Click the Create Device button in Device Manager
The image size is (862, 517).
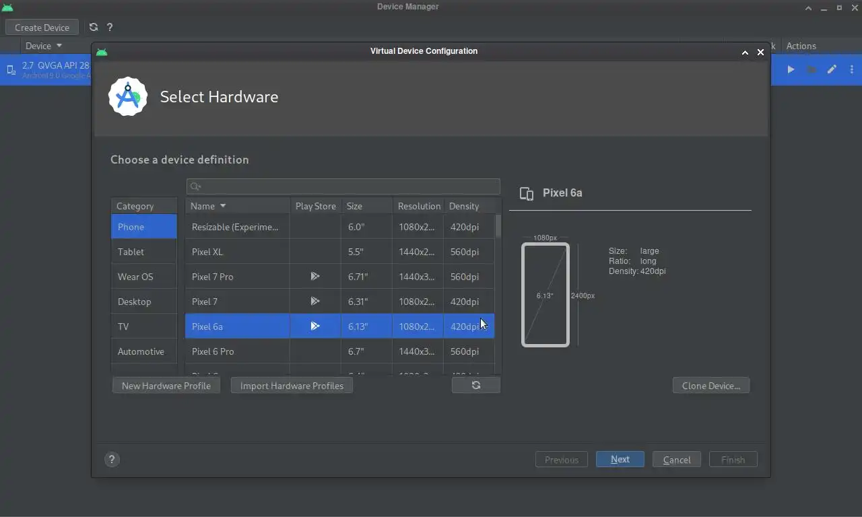point(42,28)
